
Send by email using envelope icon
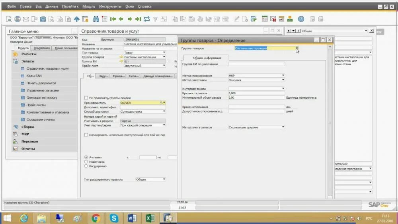tap(26, 19)
